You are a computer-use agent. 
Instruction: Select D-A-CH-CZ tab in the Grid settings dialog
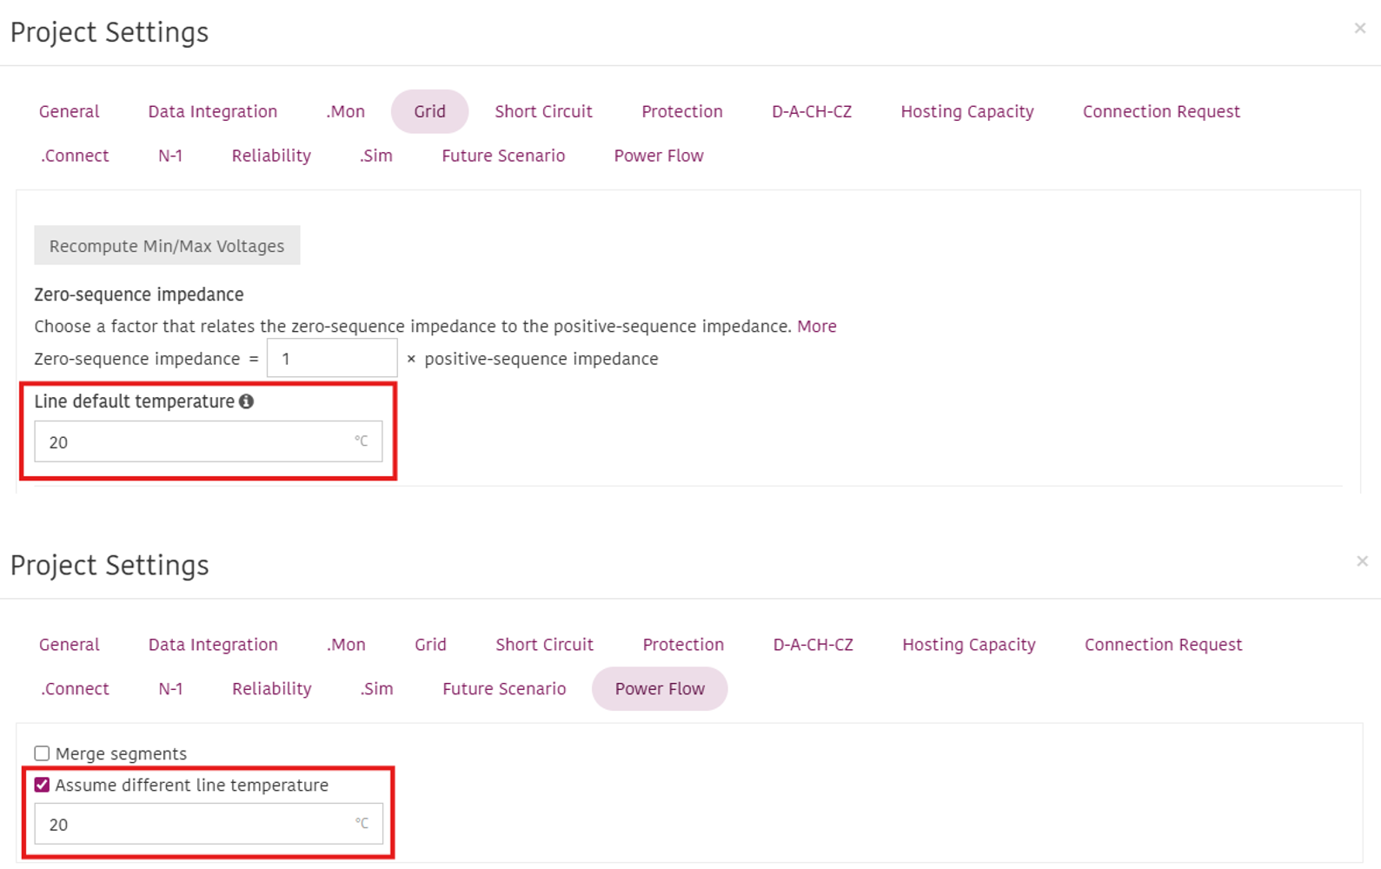[812, 111]
